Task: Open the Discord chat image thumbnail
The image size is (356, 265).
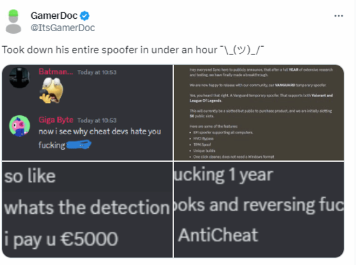Action: coord(87,113)
